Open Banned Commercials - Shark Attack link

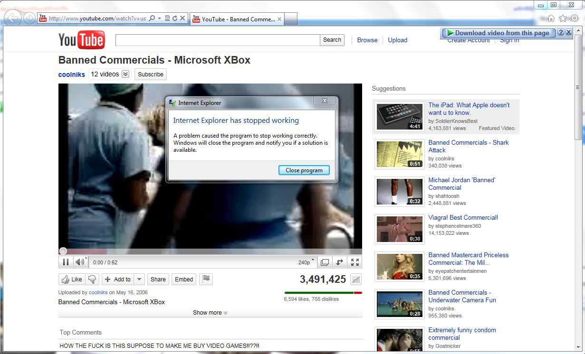pos(469,146)
